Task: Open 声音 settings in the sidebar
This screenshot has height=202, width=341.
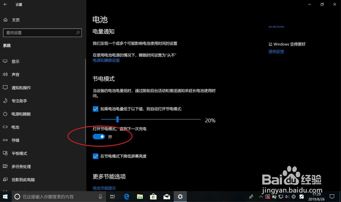Action: point(16,74)
